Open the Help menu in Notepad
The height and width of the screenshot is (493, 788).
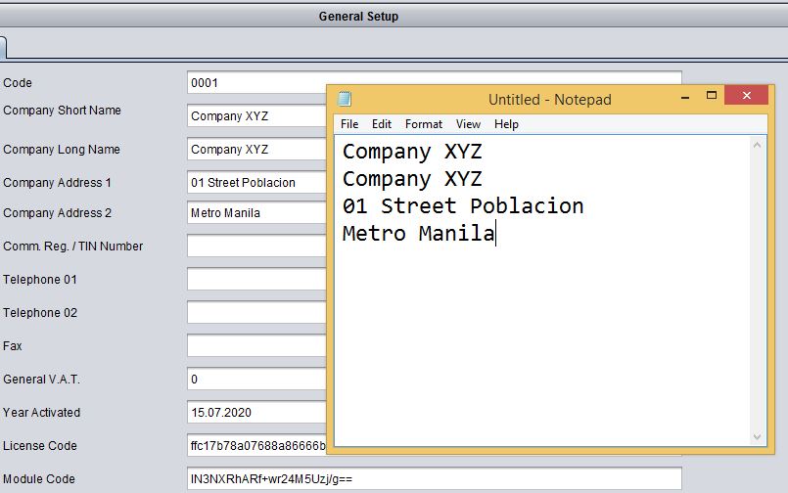tap(506, 124)
